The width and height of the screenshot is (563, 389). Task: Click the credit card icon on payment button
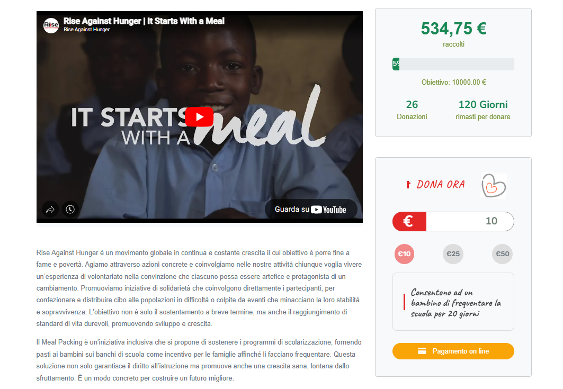(x=422, y=351)
